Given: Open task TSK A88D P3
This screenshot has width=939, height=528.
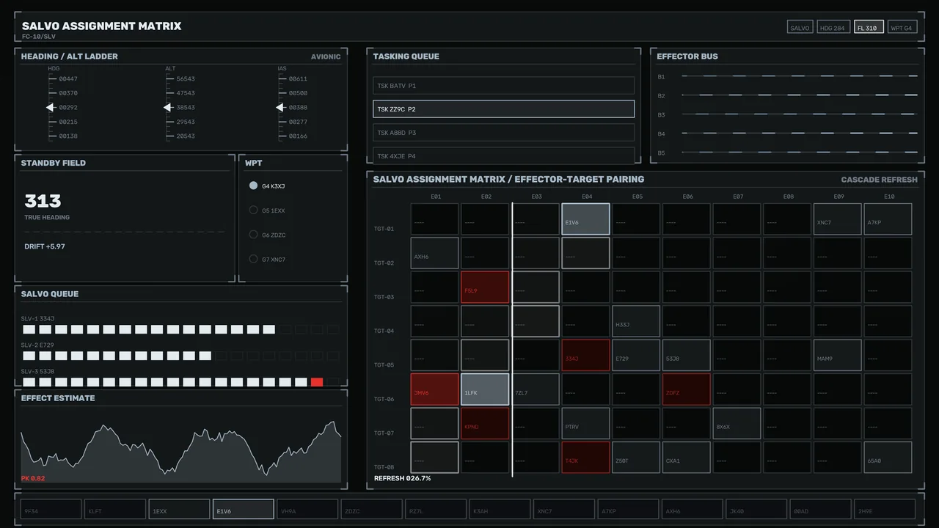Looking at the screenshot, I should 503,133.
